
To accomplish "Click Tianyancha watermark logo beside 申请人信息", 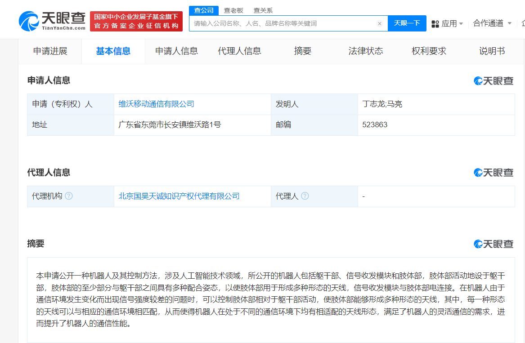I will point(494,81).
